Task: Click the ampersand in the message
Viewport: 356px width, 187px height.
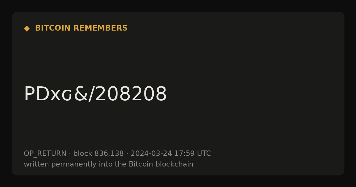Action: click(x=80, y=94)
